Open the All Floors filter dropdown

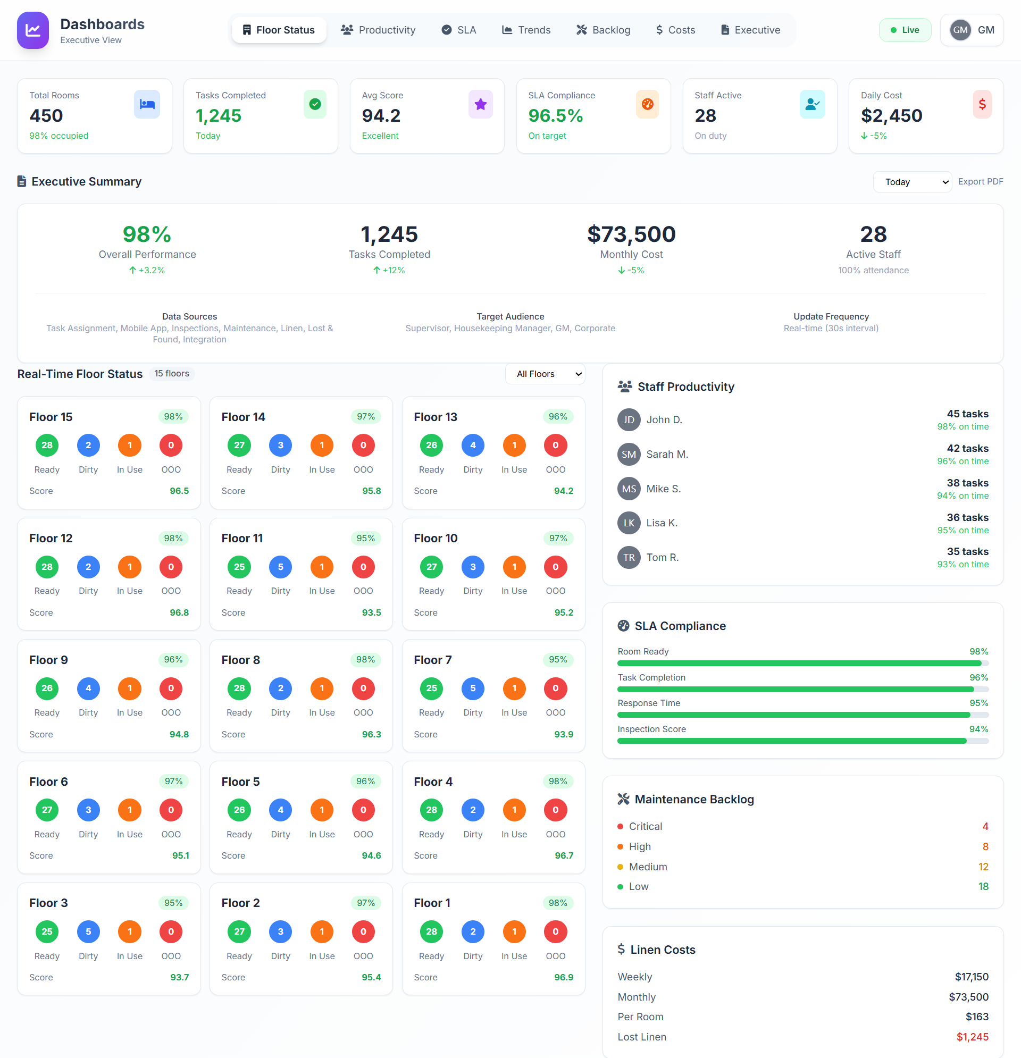pos(545,374)
